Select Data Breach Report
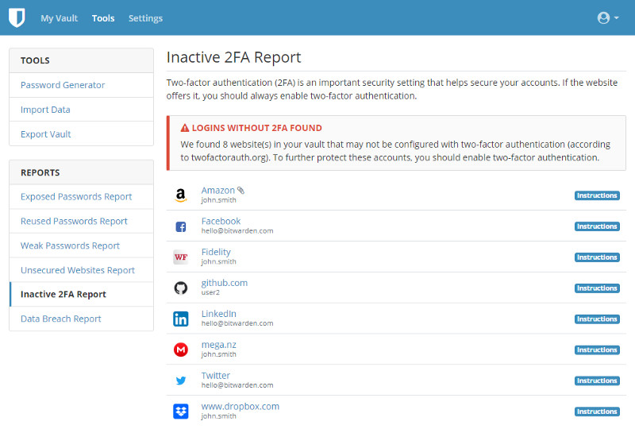Image resolution: width=635 pixels, height=429 pixels. coord(61,319)
